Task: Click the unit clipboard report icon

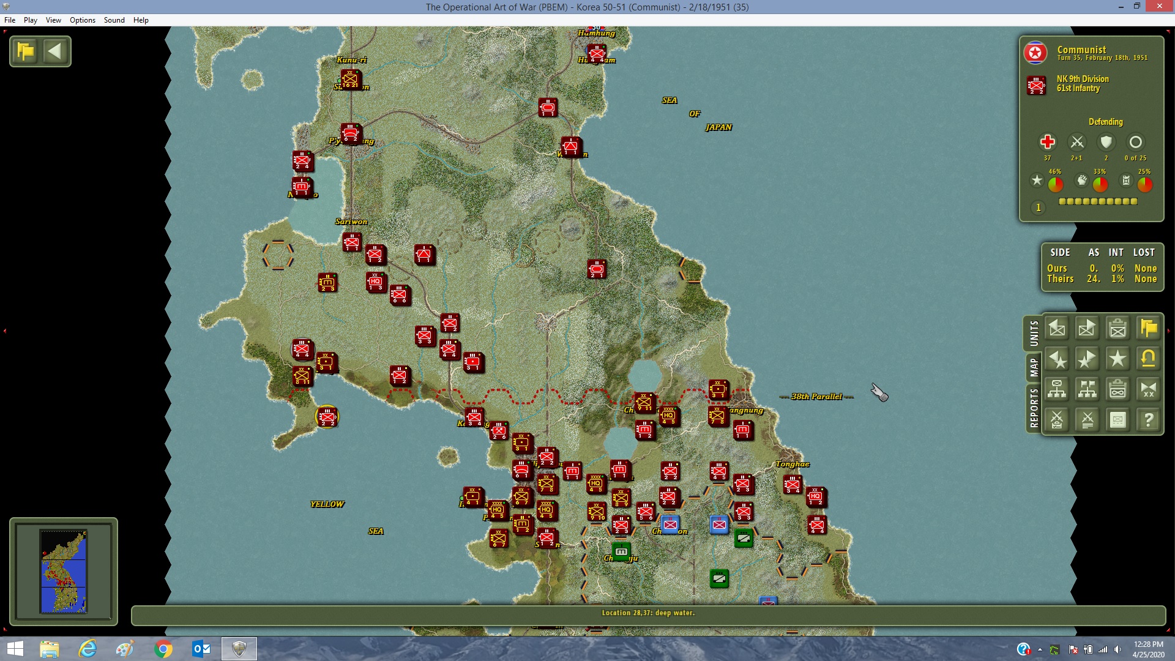Action: (1118, 329)
